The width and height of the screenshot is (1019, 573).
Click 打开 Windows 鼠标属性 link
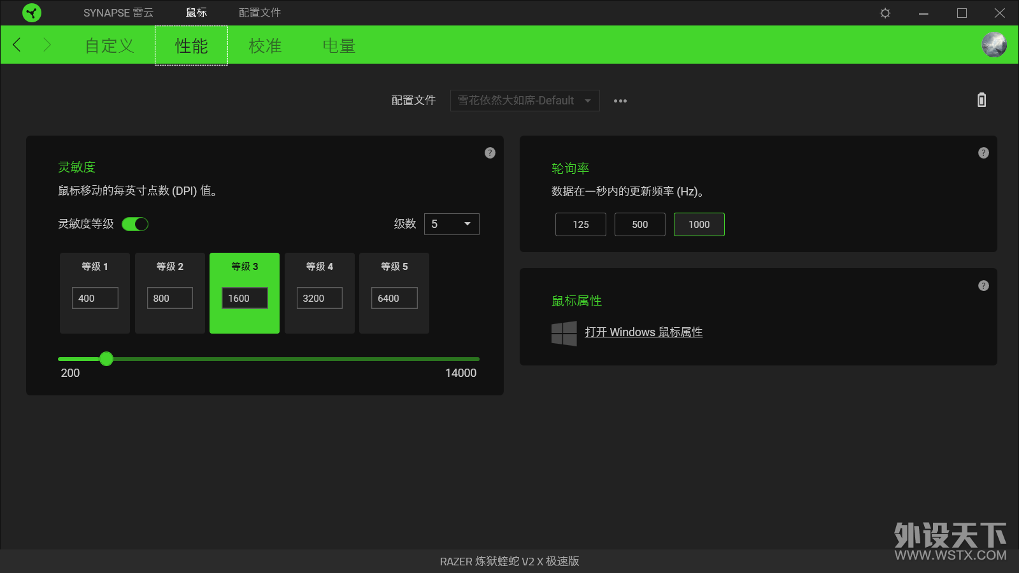643,332
